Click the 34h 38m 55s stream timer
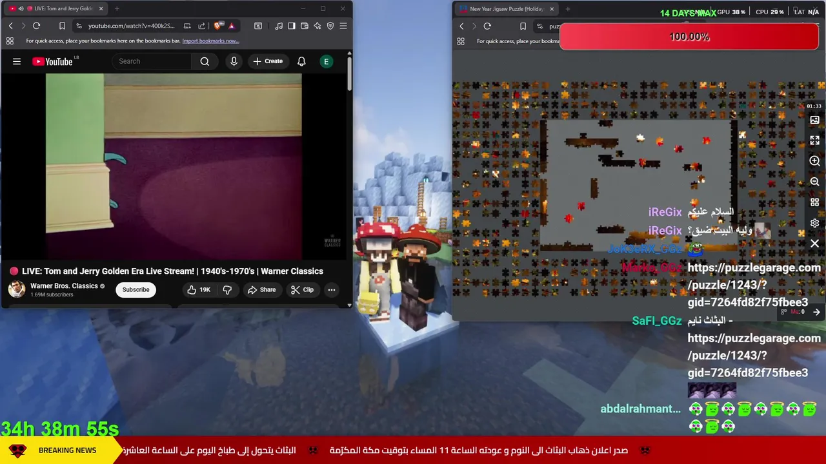The height and width of the screenshot is (464, 826). (59, 429)
